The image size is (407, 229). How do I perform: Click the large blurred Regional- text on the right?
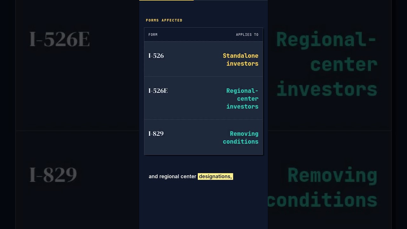coord(327,40)
